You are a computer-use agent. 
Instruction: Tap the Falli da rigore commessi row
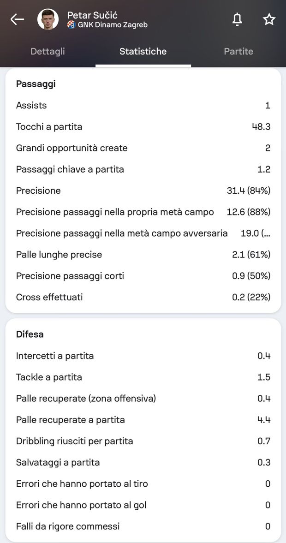coord(143,526)
